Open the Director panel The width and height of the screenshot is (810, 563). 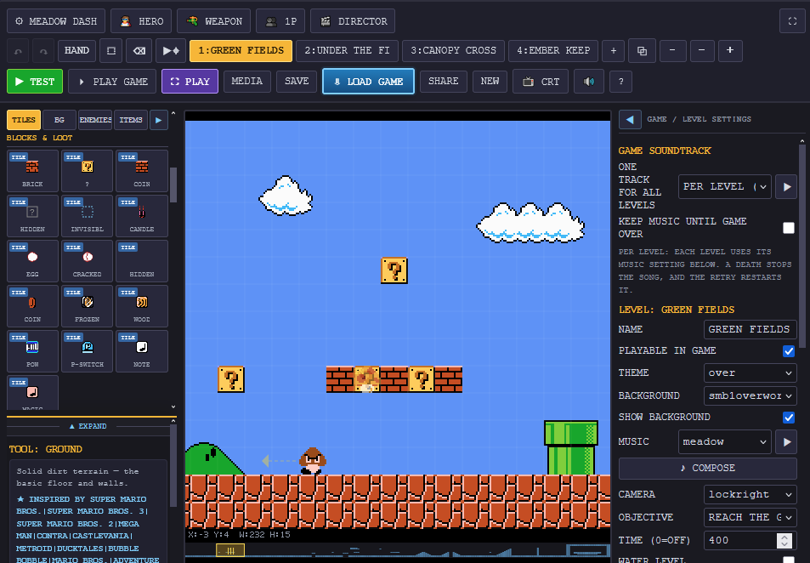pyautogui.click(x=353, y=21)
